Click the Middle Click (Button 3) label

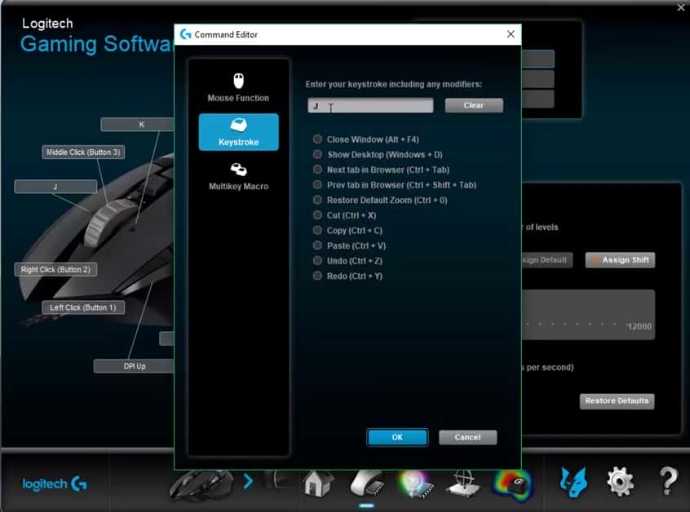(83, 152)
